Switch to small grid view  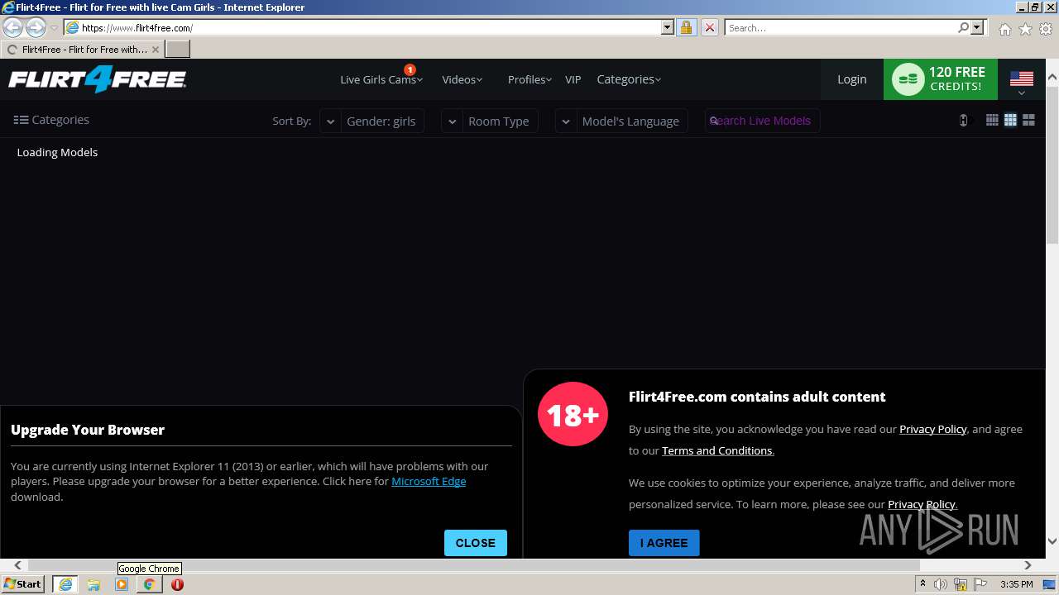tap(992, 120)
